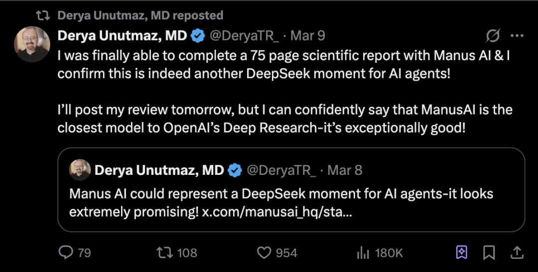
Task: Open the small avatar in quoted post
Action: tap(80, 170)
